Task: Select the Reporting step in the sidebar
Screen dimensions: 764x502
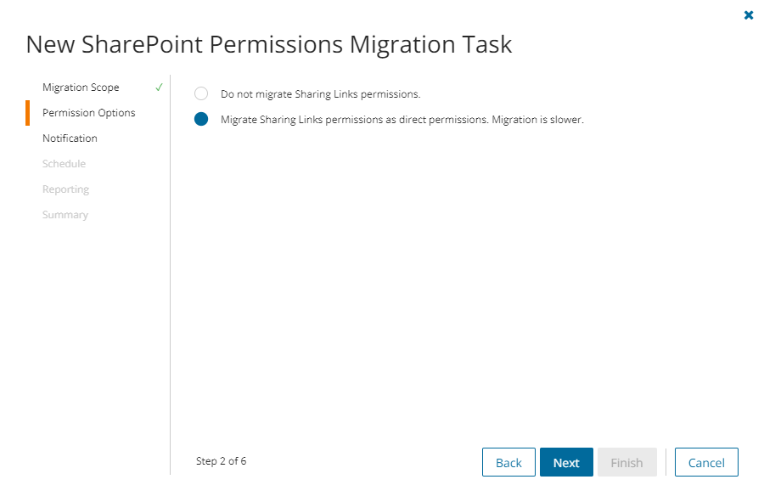Action: [x=65, y=189]
